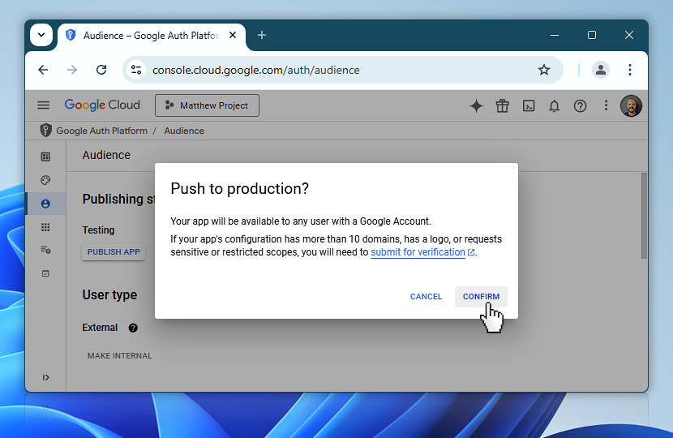Click the Google Auth Platform shield icon
The height and width of the screenshot is (438, 673).
(x=46, y=130)
